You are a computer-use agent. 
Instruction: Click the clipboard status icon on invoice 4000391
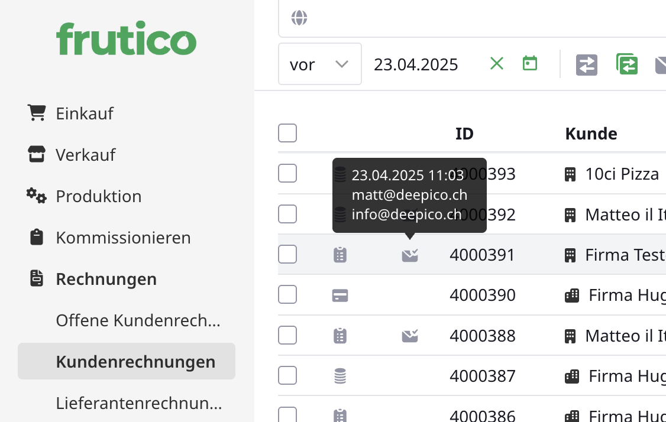340,254
